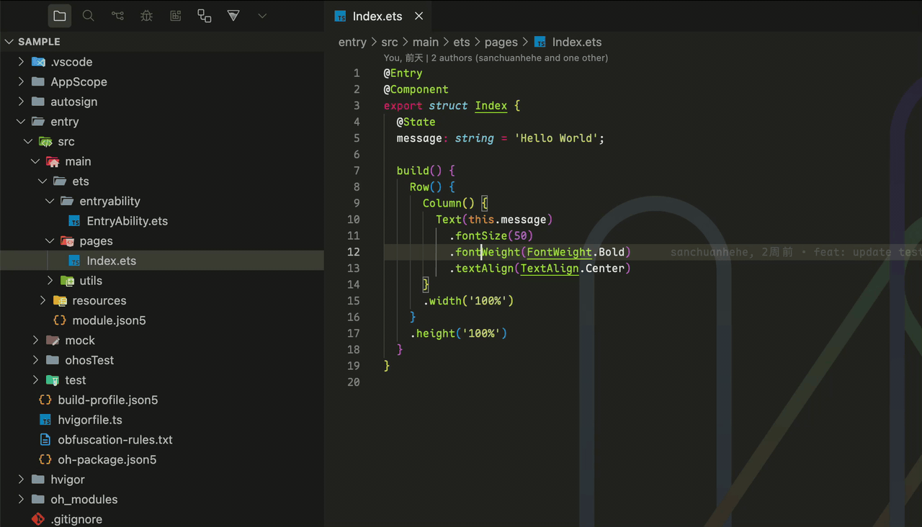The height and width of the screenshot is (527, 922).
Task: Show additional views chevron in the activity bar
Action: [262, 16]
